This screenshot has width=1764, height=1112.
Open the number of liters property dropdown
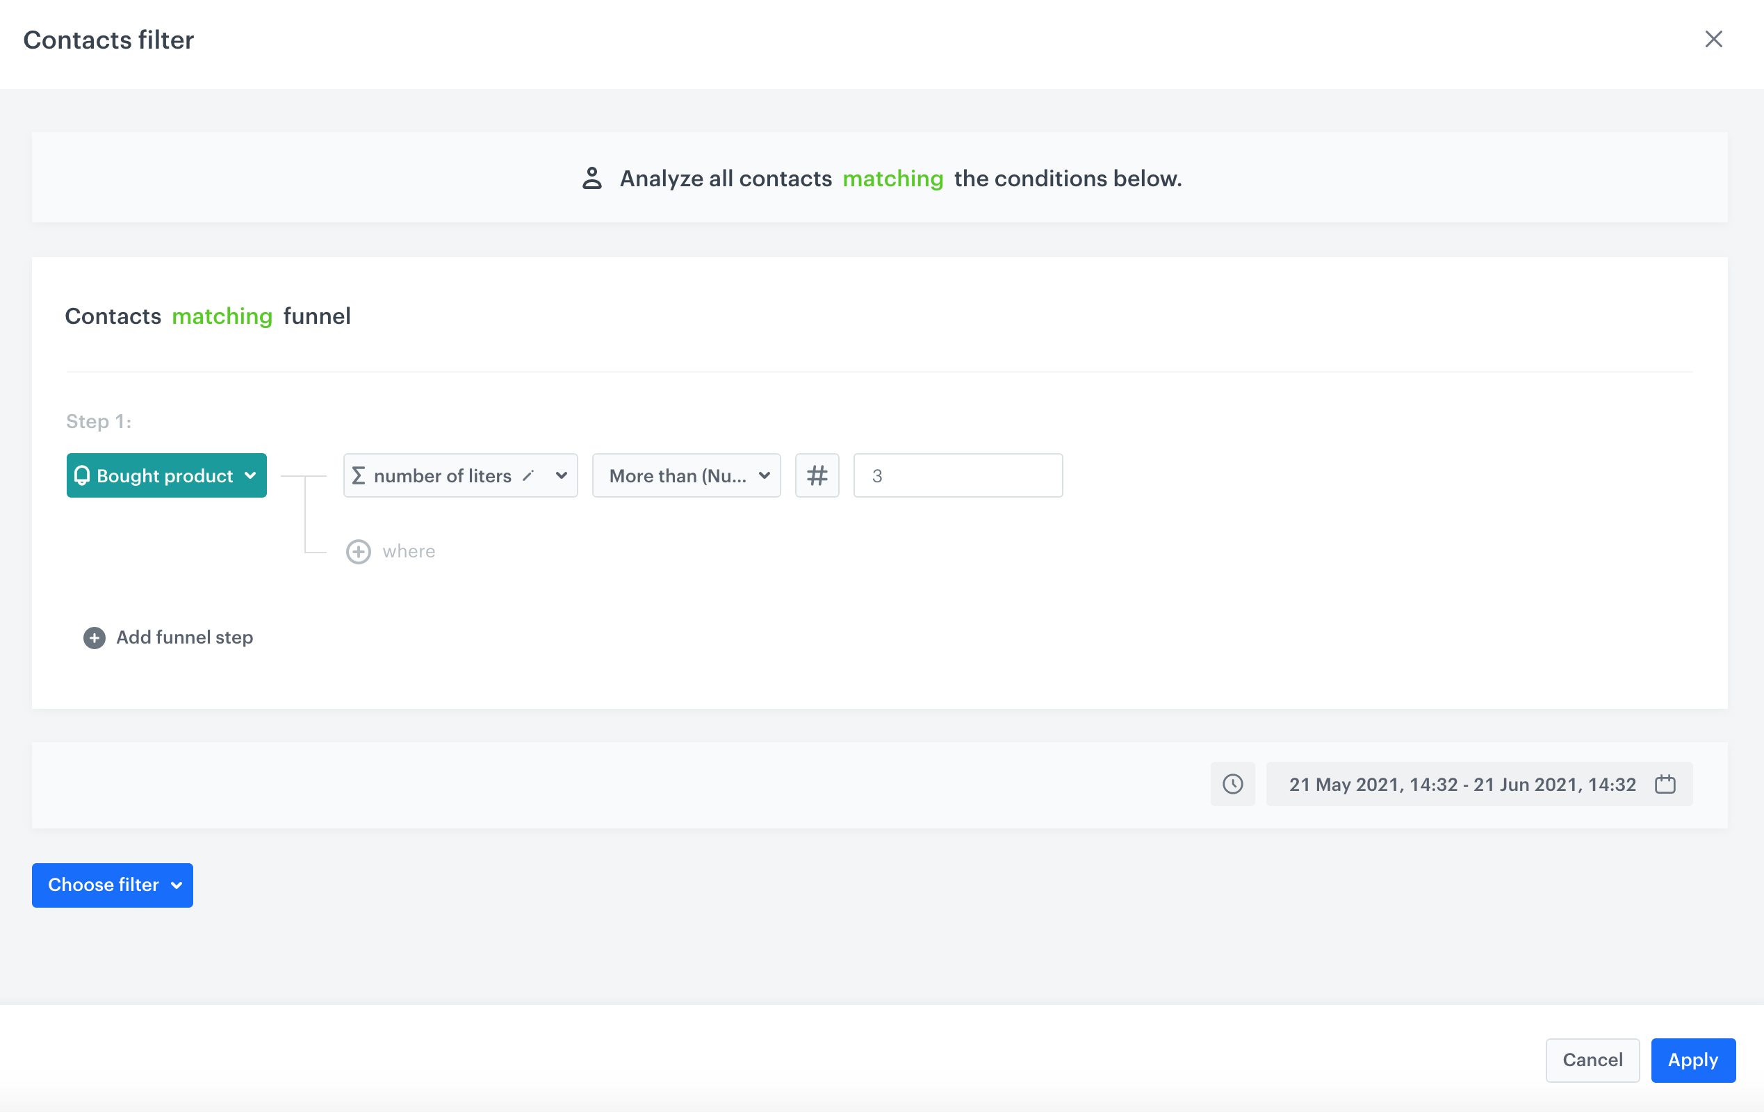561,475
